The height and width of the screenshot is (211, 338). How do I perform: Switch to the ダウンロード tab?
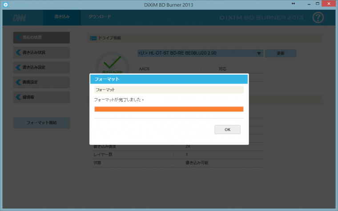click(100, 17)
